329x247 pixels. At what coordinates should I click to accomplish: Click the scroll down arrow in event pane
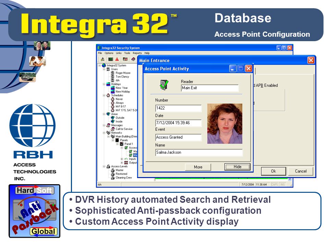click(290, 179)
